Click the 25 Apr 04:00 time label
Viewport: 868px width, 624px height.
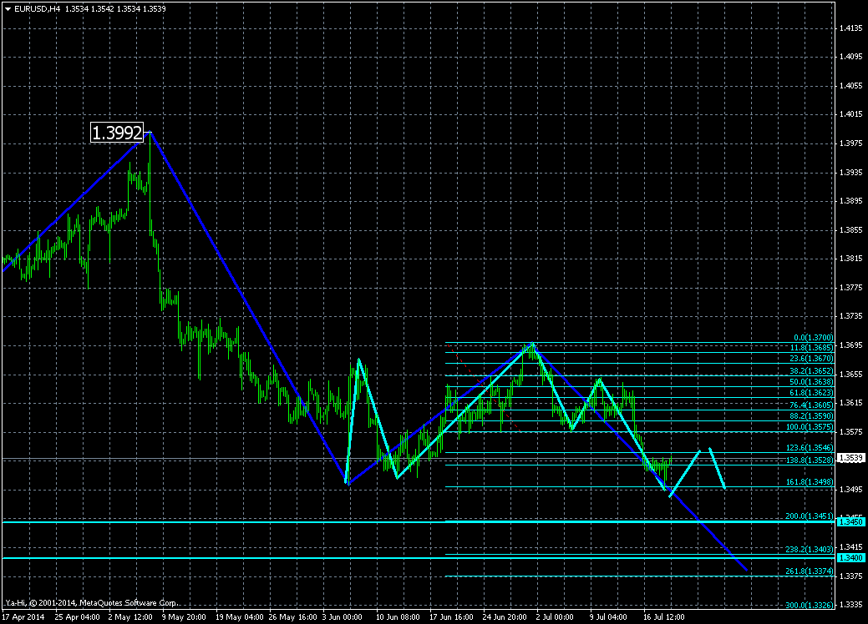(78, 616)
